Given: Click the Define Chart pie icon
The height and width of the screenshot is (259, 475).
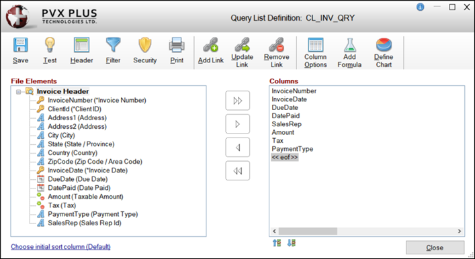Looking at the screenshot, I should (384, 44).
